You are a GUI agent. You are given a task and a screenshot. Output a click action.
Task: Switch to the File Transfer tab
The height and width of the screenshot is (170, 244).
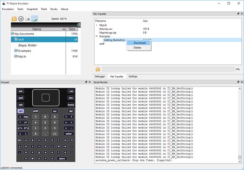coord(117,77)
